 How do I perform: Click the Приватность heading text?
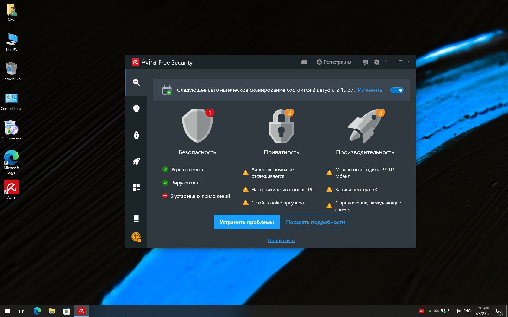coord(281,152)
